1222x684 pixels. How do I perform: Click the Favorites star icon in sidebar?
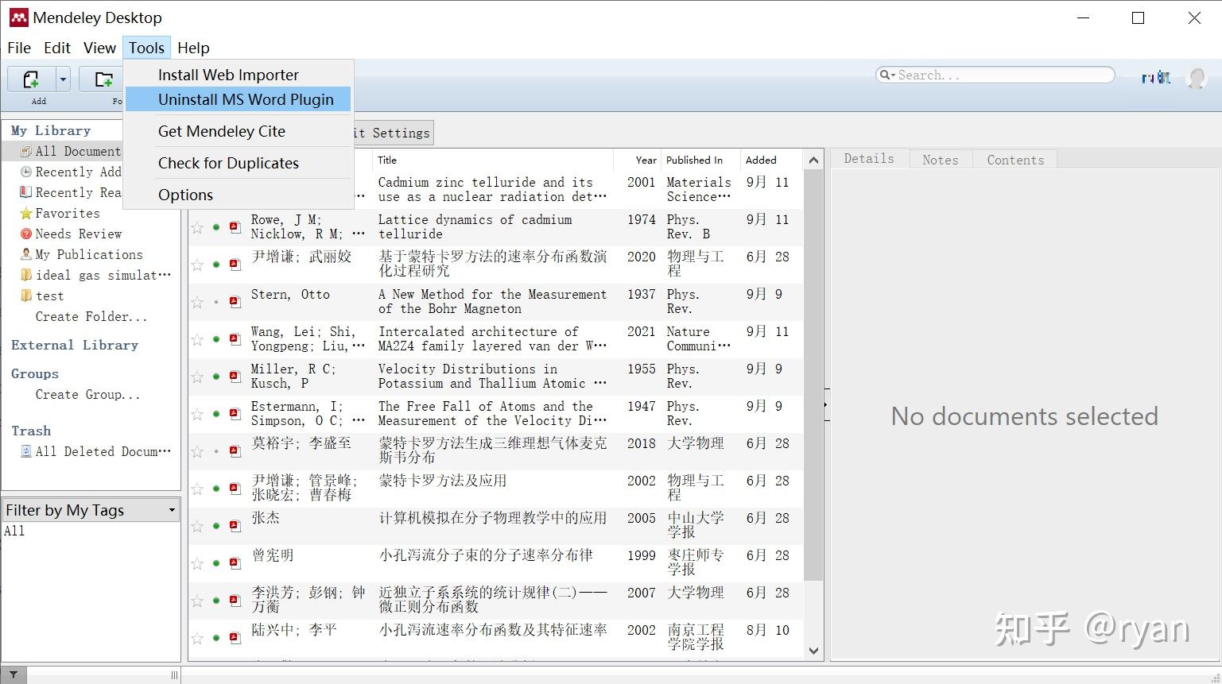(26, 213)
